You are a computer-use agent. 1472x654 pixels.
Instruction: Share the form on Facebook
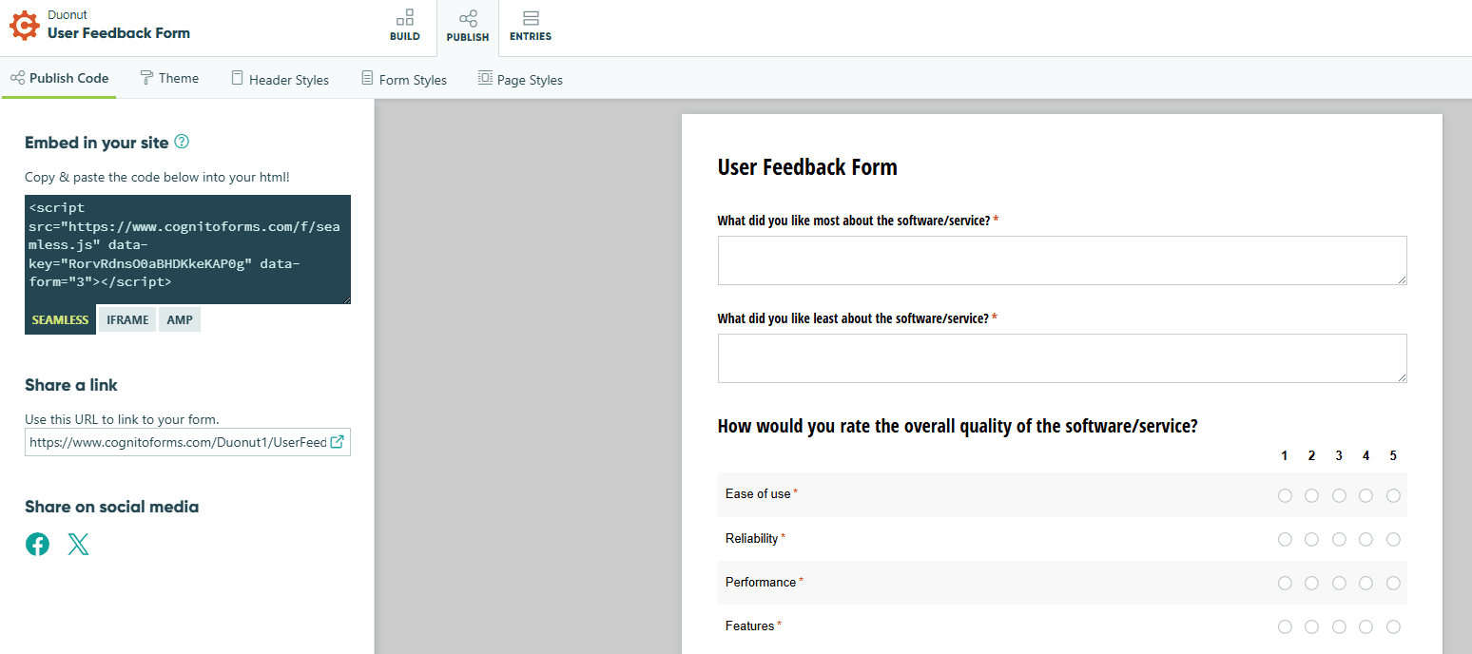[37, 545]
